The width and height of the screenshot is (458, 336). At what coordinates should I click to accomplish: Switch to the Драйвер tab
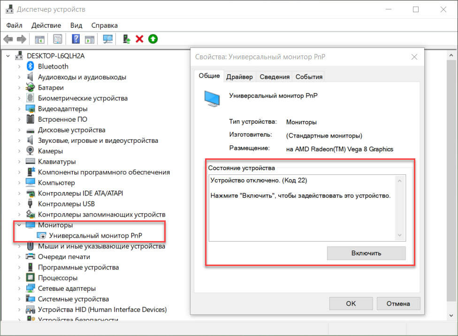pyautogui.click(x=239, y=76)
